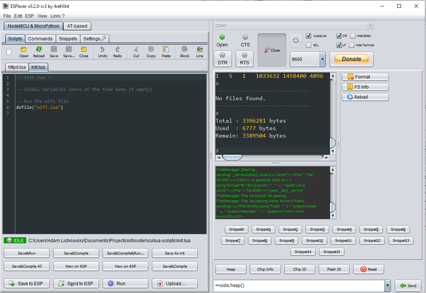
Task: Open the COM3 port dropdown
Action: pyautogui.click(x=370, y=25)
